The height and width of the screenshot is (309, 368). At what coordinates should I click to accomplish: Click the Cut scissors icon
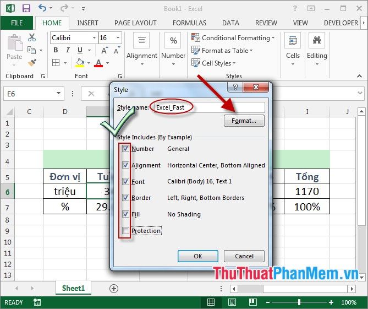[x=32, y=37]
